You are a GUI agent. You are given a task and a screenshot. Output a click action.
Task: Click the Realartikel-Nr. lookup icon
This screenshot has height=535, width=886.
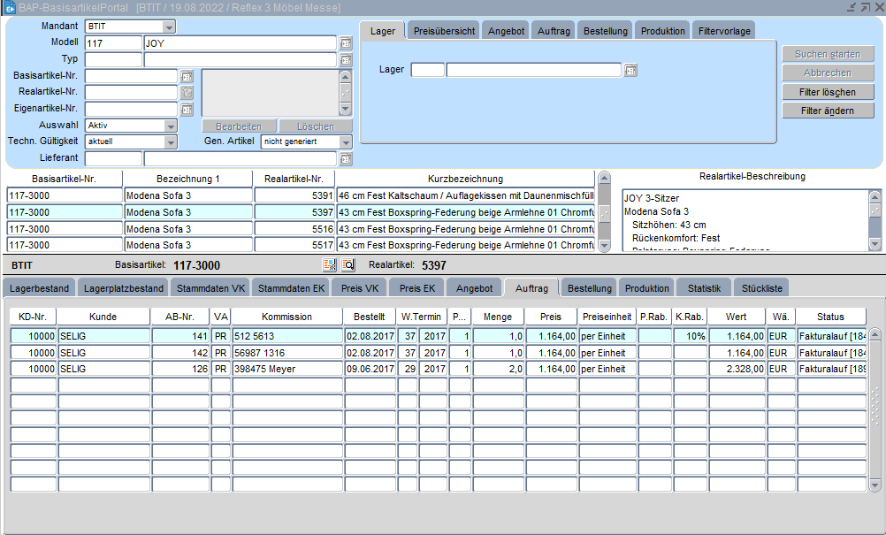tap(187, 93)
